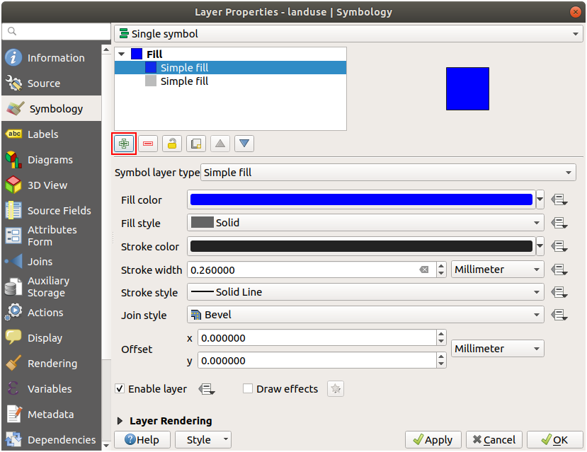The image size is (587, 452).
Task: Open the Symbol layer type dropdown
Action: click(x=388, y=173)
